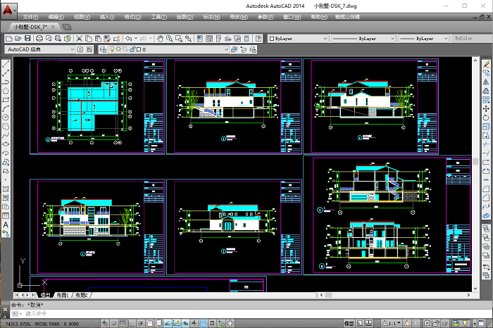
Task: Close the 小别墅-DSK_7 drawing tab
Action: 53,27
